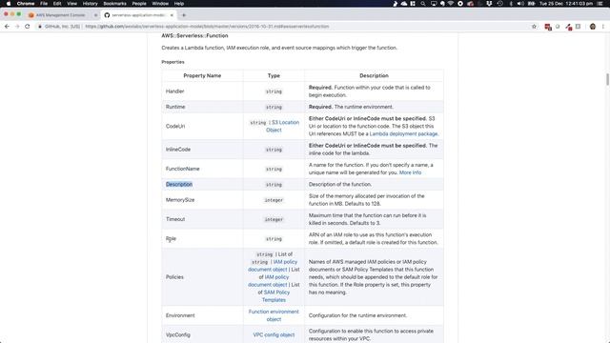Open the More Info link for FunctionName
This screenshot has width=610, height=343.
pos(410,172)
